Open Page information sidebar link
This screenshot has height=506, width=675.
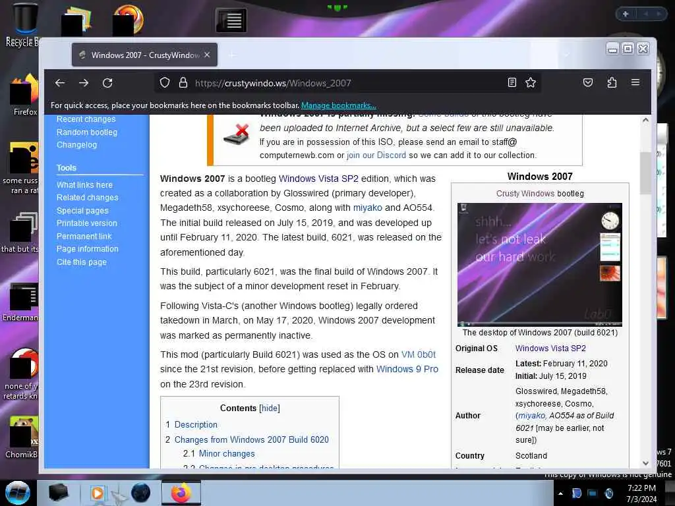(x=88, y=248)
